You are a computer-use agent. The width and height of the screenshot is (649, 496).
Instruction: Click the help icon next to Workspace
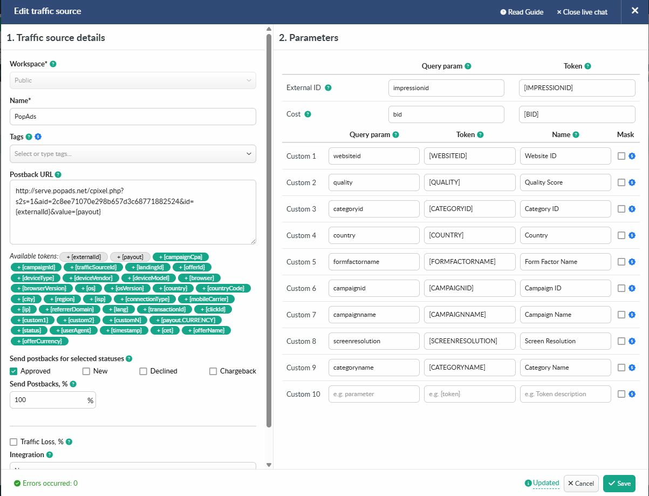[53, 64]
